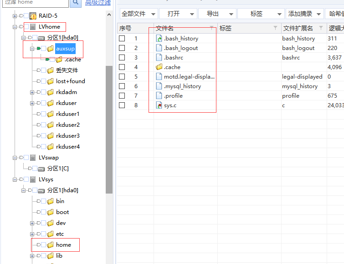
Task: Check the box for row 2 .bash_logout
Action: (122, 48)
